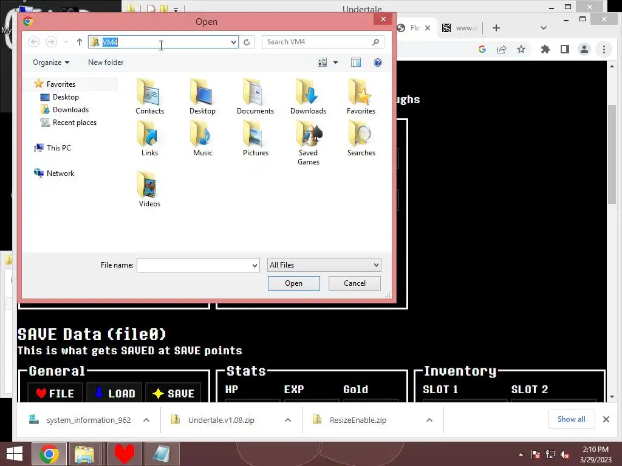The image size is (622, 466).
Task: Click the Google icon in address bar
Action: [x=482, y=49]
